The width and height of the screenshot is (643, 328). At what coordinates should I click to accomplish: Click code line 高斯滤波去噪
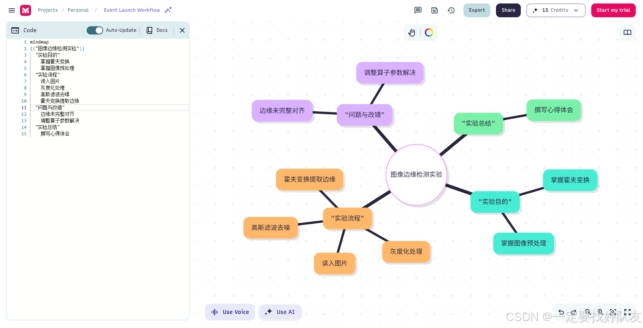(x=55, y=95)
